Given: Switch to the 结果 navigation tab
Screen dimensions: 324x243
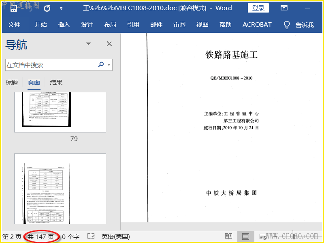Looking at the screenshot, I should click(x=56, y=83).
